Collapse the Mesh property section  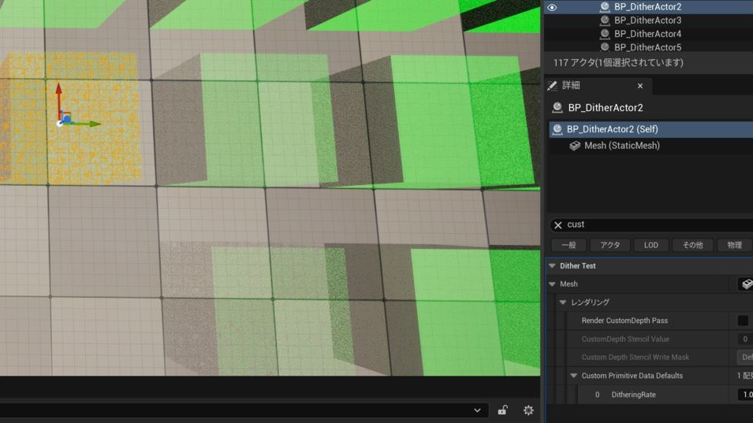tap(552, 284)
